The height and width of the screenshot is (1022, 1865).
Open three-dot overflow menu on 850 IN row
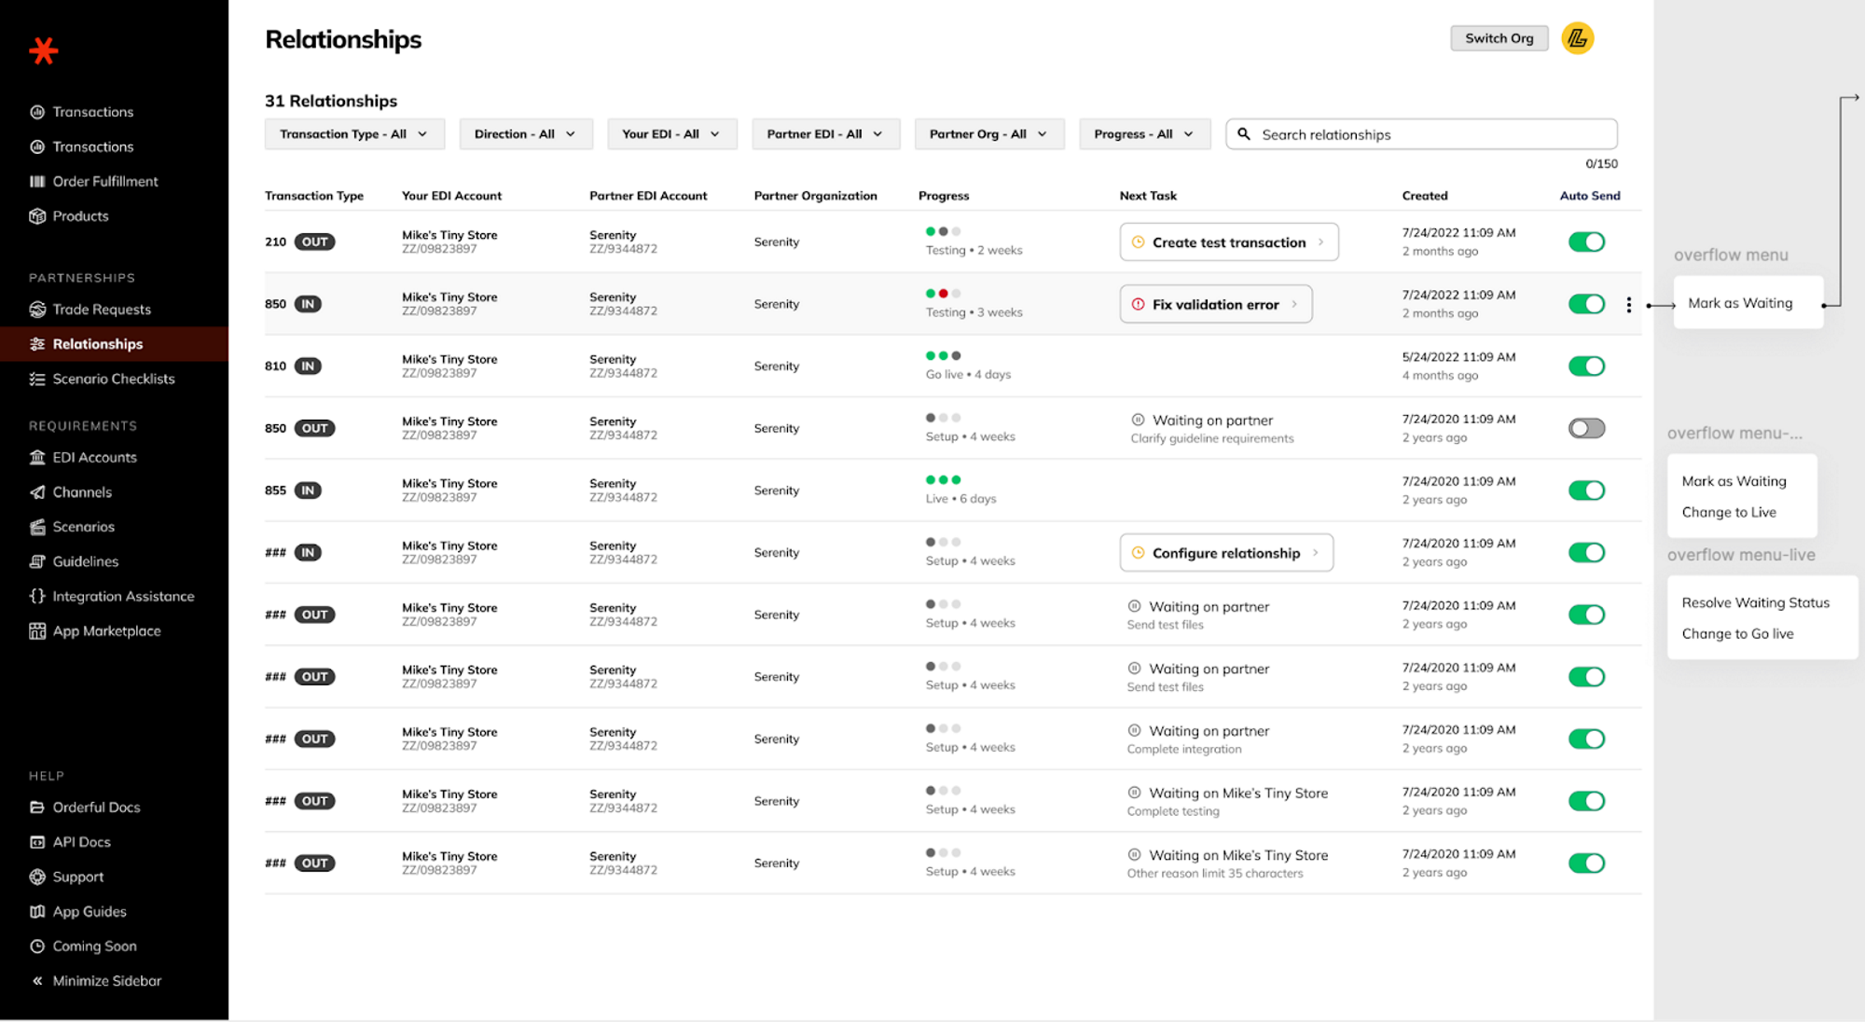click(x=1628, y=305)
